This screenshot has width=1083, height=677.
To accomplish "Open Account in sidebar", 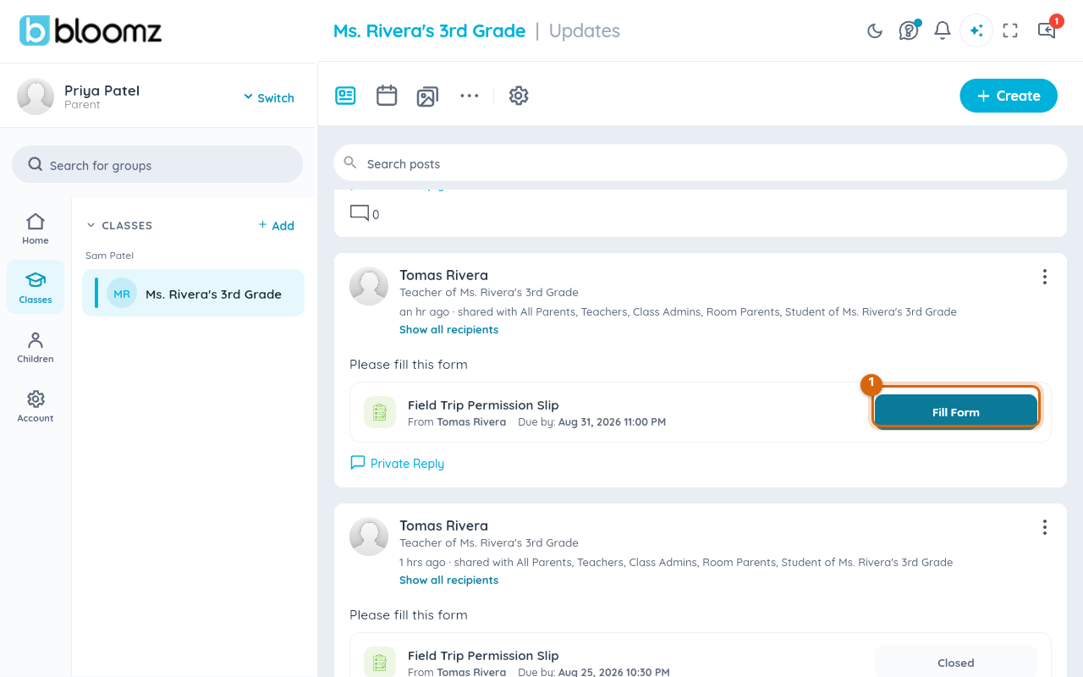I will coord(36,407).
